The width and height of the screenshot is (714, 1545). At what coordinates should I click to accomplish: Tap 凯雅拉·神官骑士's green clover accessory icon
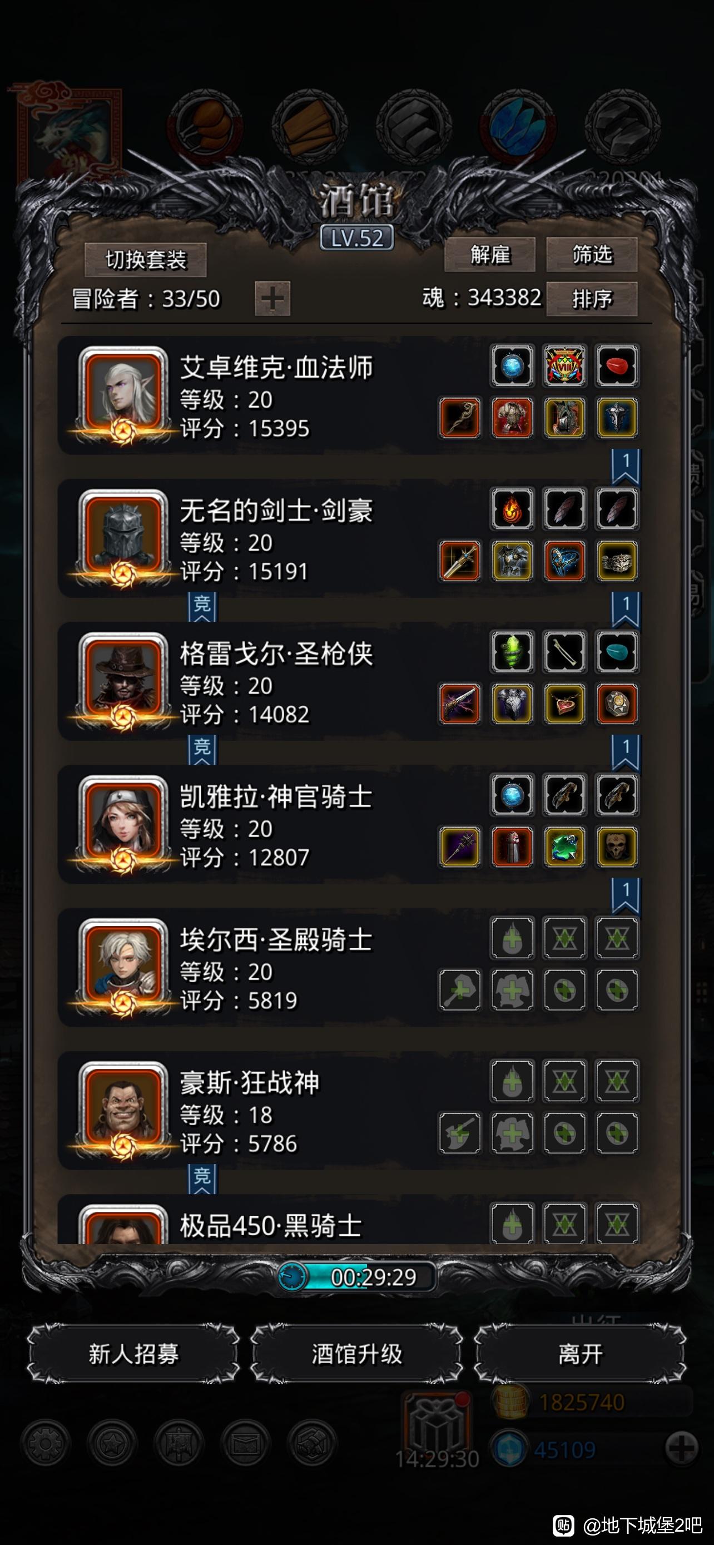click(x=565, y=847)
